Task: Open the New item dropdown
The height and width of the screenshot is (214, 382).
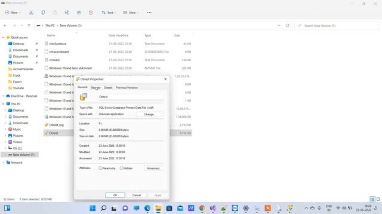Action: point(13,12)
